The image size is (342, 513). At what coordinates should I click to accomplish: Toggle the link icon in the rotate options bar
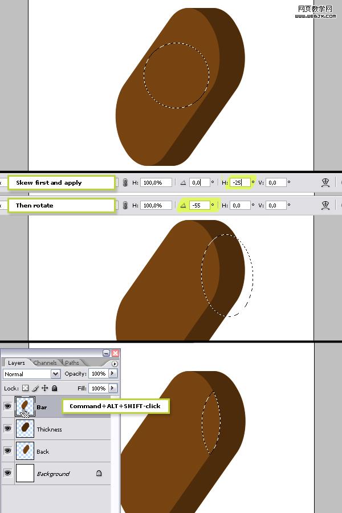tap(125, 205)
